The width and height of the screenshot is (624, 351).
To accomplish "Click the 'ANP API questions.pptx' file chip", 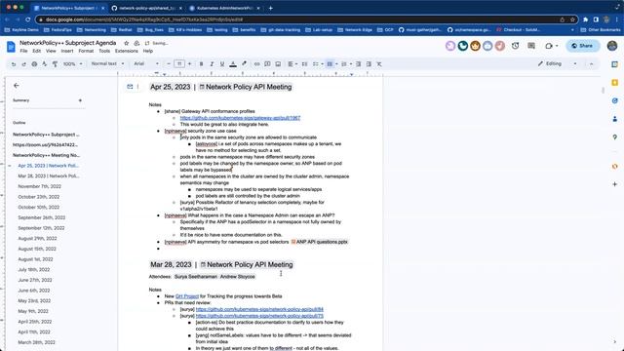I will [x=320, y=242].
